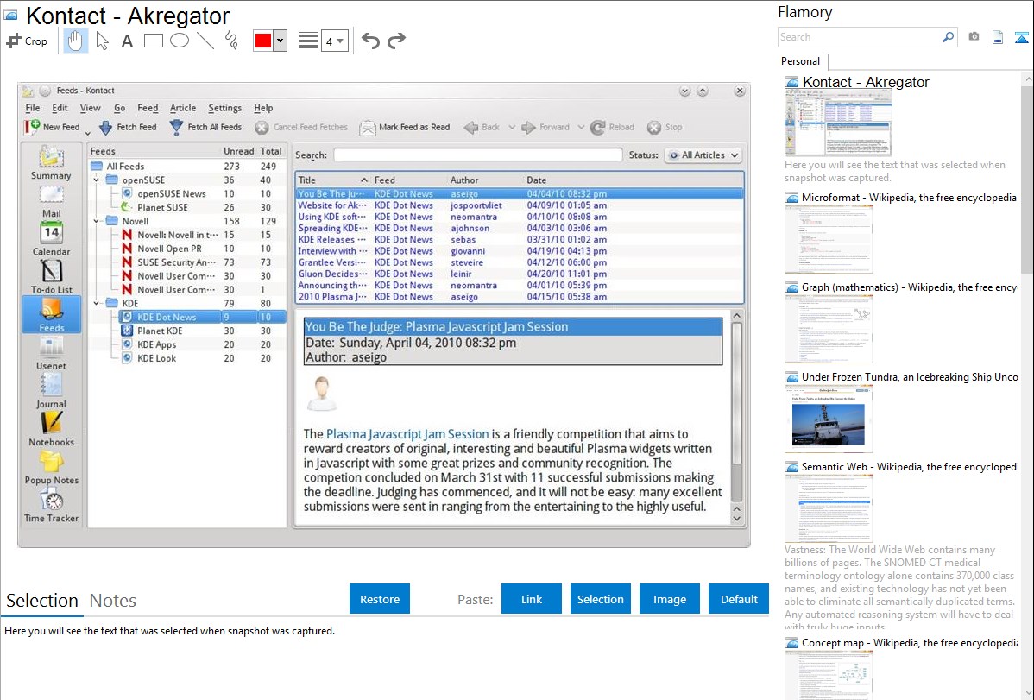Open the color dropdown arrow

point(280,41)
